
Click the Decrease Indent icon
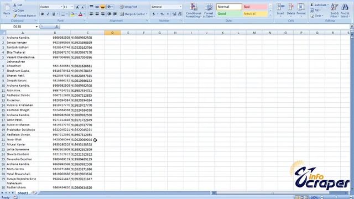(x=110, y=14)
